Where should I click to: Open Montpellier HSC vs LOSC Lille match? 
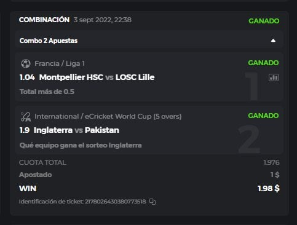97,77
